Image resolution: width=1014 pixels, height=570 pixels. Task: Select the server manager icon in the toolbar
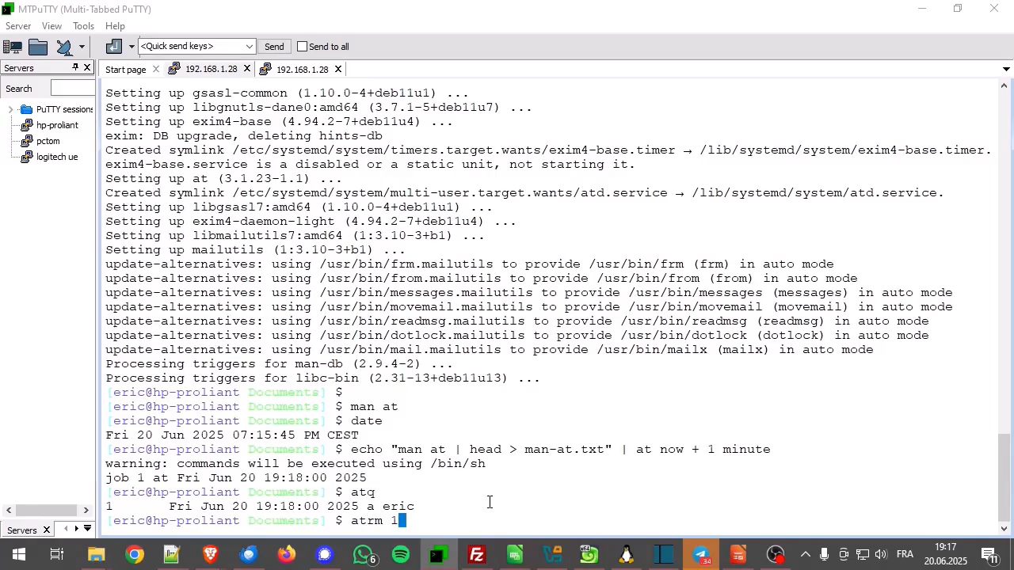click(13, 46)
